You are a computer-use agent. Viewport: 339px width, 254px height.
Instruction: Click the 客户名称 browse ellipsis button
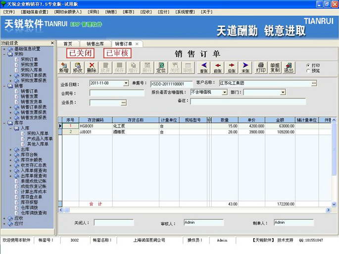coord(314,83)
